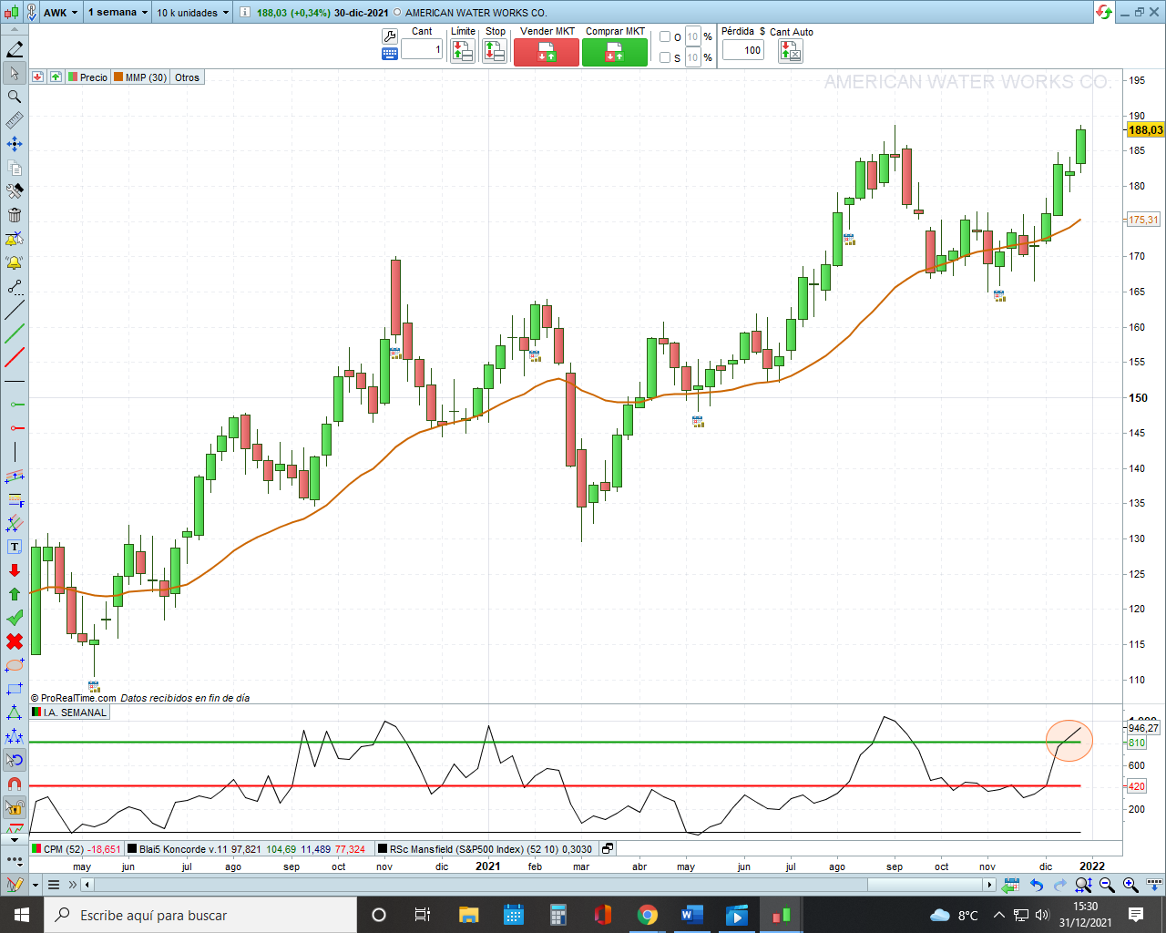Place a green checkmark on chart
This screenshot has height=933, width=1166.
click(15, 618)
